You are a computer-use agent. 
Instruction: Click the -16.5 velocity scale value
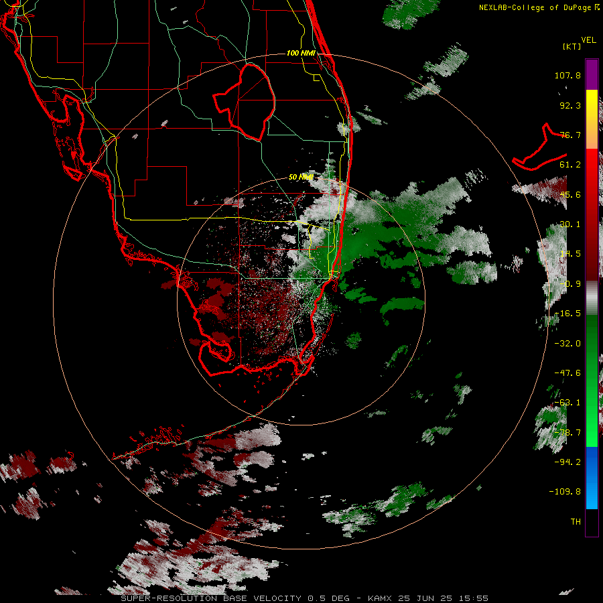pos(567,314)
